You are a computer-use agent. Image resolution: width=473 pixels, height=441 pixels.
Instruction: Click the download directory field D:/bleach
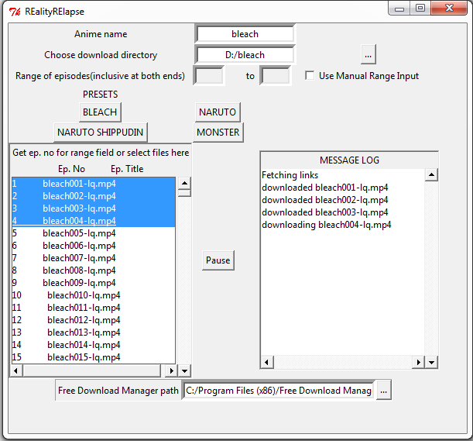pos(245,55)
